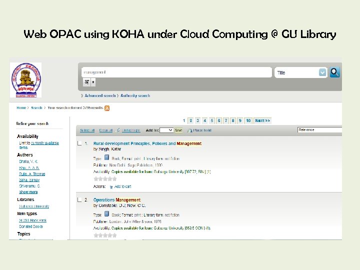This screenshot has height=270, width=360.
Task: Click 'by Singh, Katar' author text
Action: click(x=107, y=149)
